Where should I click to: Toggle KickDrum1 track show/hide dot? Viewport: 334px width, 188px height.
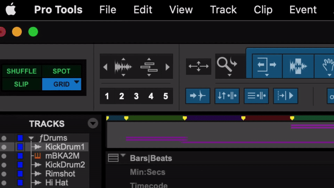click(x=4, y=147)
